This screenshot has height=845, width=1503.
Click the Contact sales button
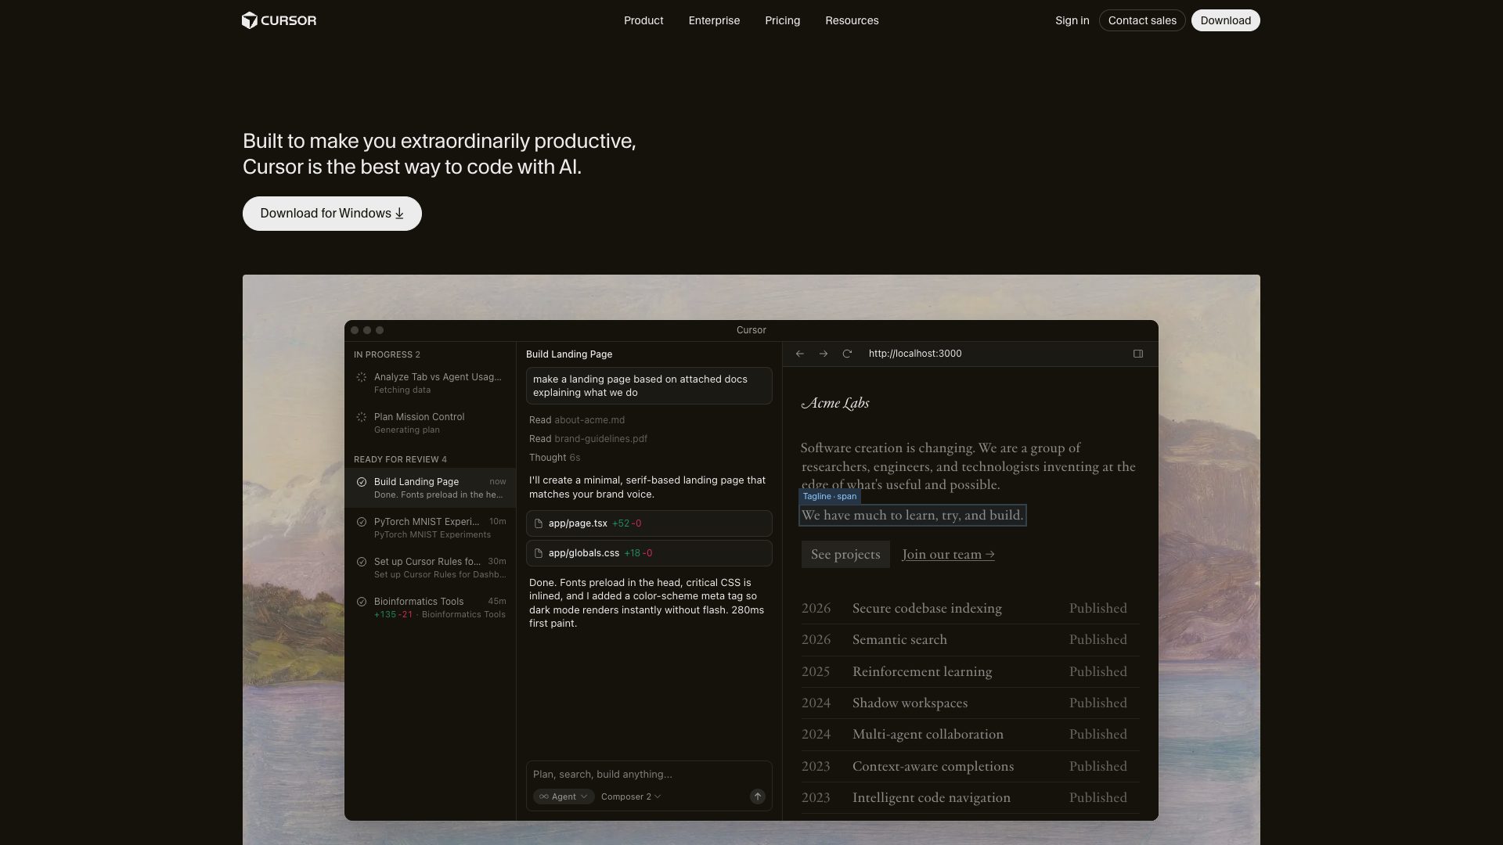click(x=1141, y=20)
